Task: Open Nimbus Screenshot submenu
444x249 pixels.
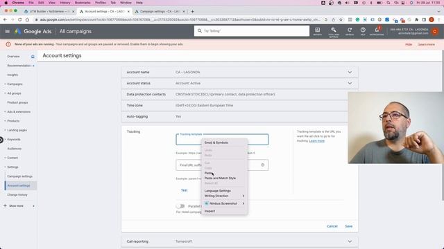Action: [224, 203]
